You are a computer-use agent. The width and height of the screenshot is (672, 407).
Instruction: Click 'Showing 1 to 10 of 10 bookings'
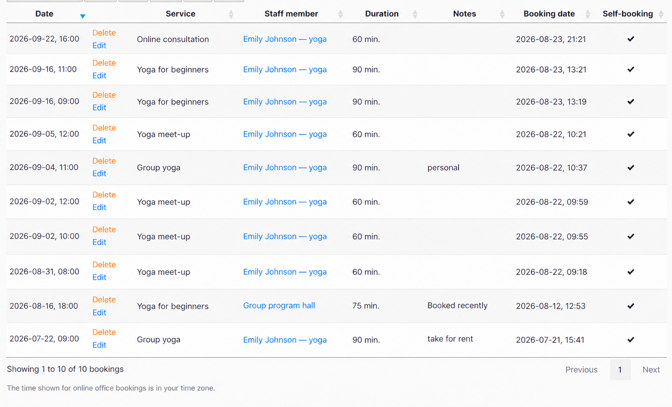click(65, 369)
